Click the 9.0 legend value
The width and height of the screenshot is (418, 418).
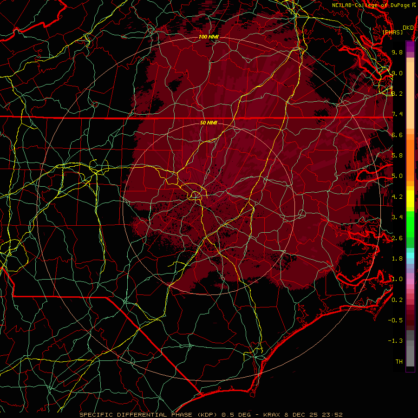pos(397,73)
